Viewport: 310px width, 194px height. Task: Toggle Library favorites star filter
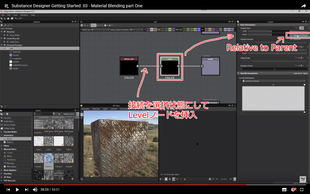click(x=59, y=114)
